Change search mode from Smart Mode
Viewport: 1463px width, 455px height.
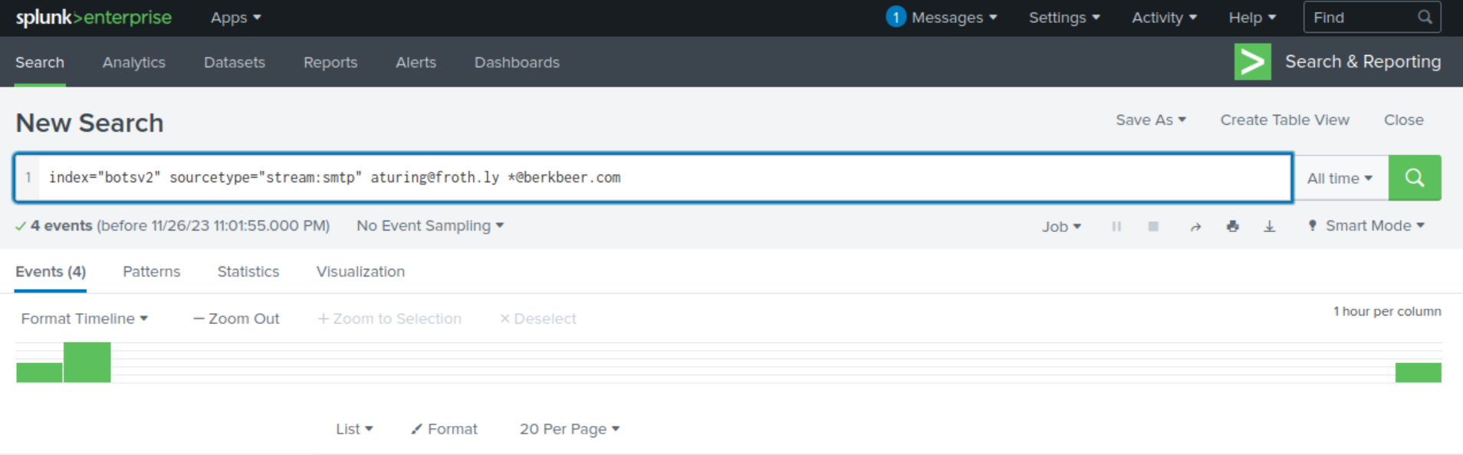(1366, 226)
